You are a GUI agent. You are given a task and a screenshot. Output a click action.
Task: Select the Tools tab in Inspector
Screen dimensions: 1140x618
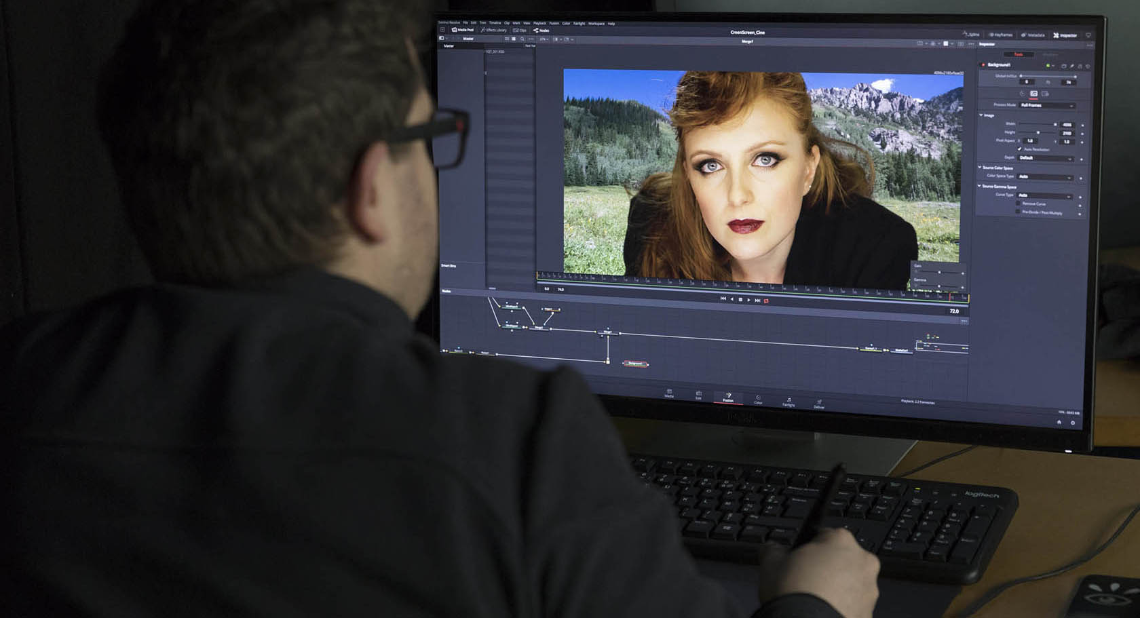point(1019,54)
